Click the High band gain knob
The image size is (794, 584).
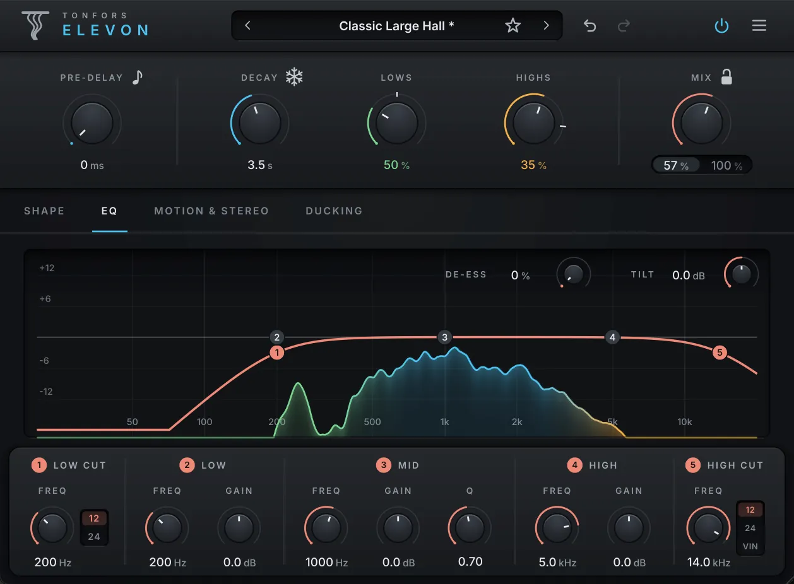[x=629, y=528]
